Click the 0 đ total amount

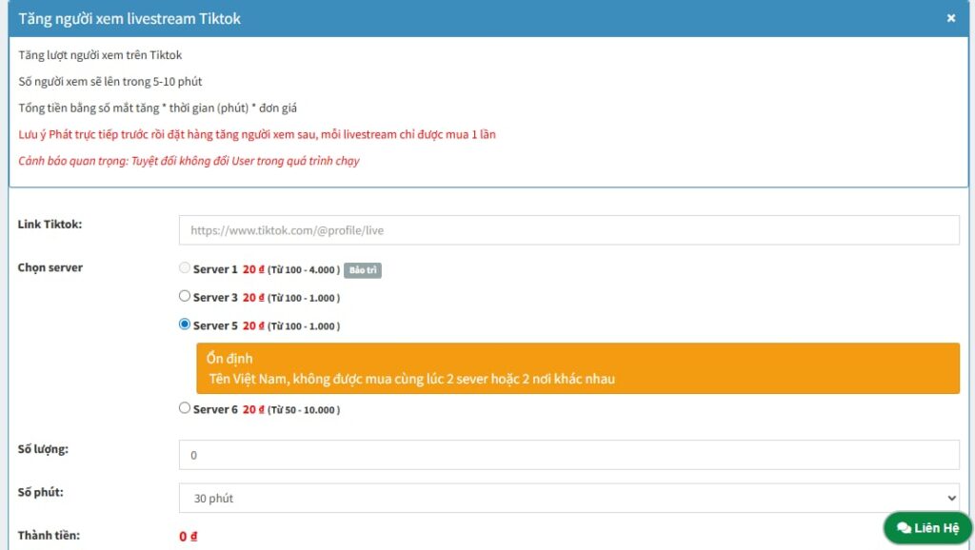tap(188, 537)
